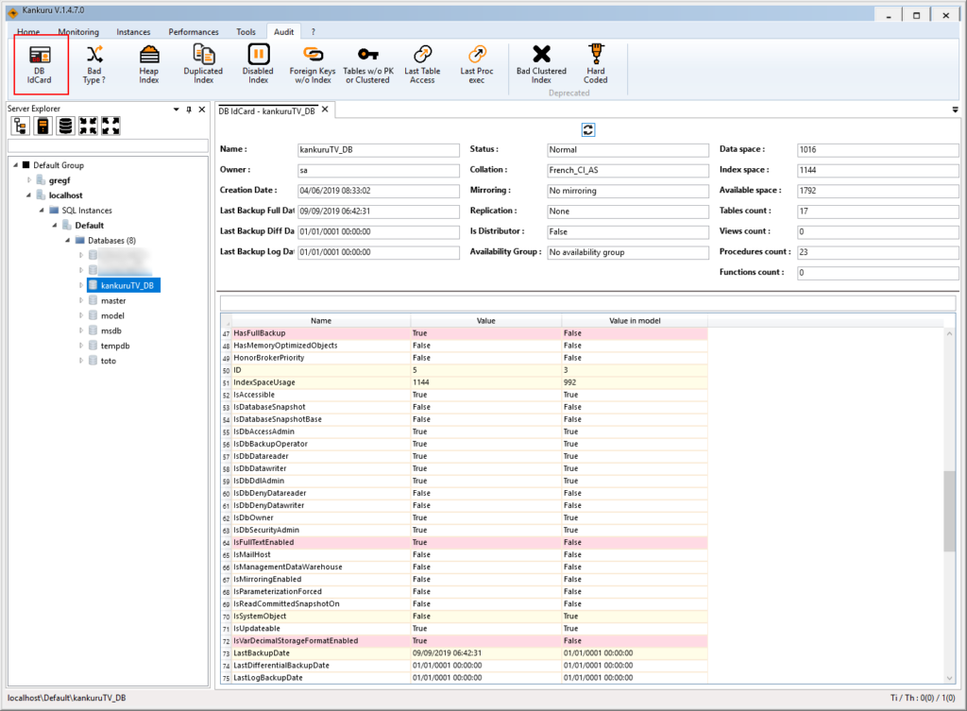Expand the gregf server node
This screenshot has width=967, height=711.
[29, 180]
